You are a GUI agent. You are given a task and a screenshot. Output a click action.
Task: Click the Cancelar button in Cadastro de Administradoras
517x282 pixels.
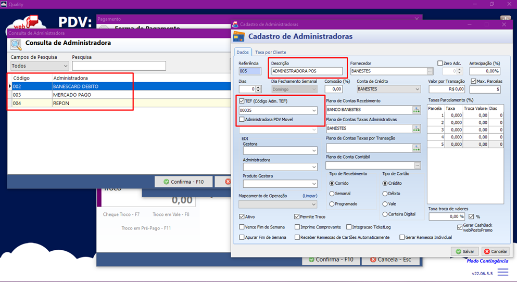click(x=496, y=251)
